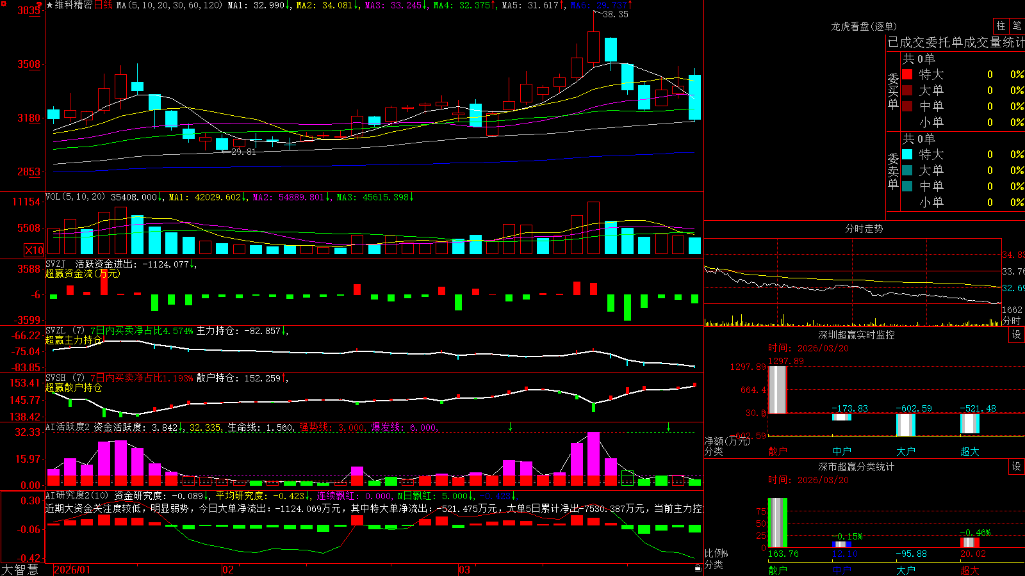Click the 超赢资金流(万元) label

(83, 273)
